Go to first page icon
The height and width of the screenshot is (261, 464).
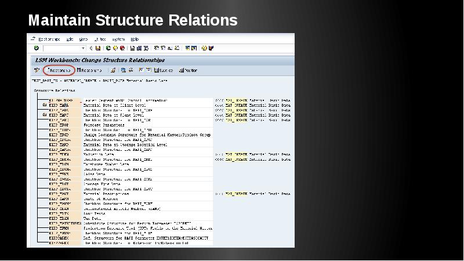coord(157,48)
